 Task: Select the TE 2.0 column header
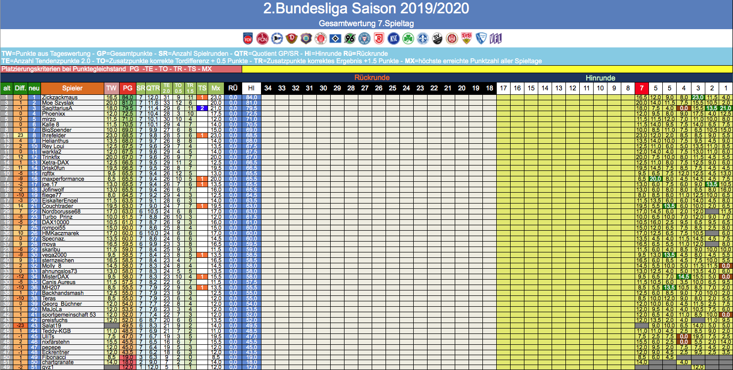[x=166, y=88]
